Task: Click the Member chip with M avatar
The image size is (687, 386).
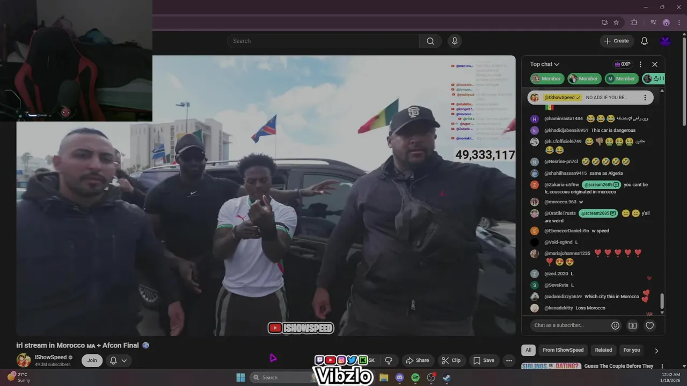Action: (622, 79)
